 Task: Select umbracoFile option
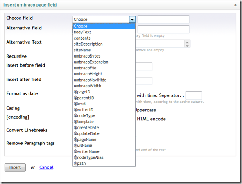pyautogui.click(x=104, y=68)
